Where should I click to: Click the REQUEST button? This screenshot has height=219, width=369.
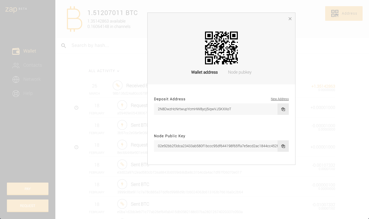click(x=28, y=206)
